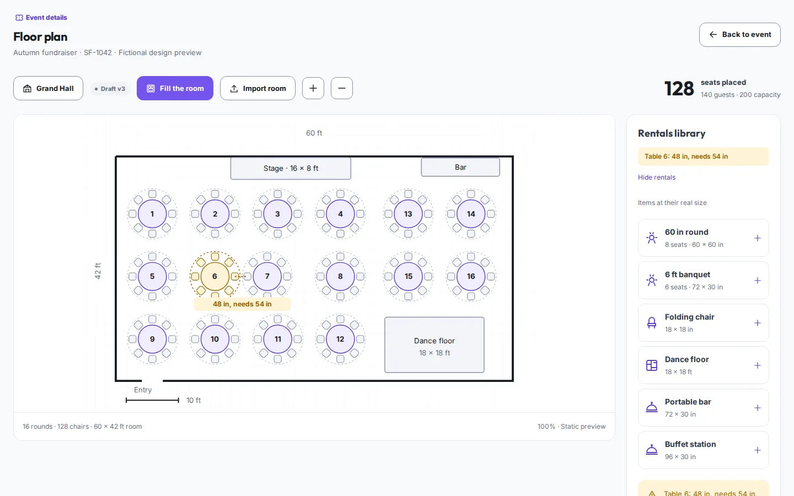Select table 12 on the floor plan

(x=340, y=339)
